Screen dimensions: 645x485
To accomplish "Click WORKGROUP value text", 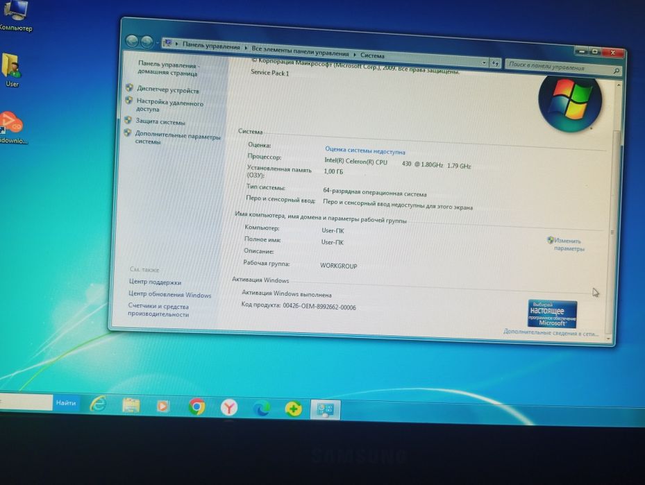I will 339,266.
